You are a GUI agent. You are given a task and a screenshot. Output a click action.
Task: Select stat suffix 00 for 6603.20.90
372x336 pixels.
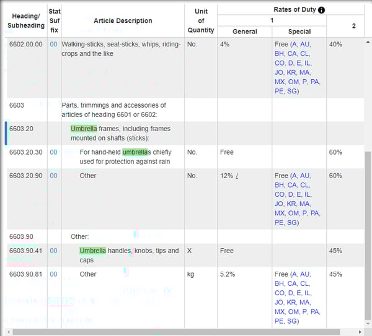point(53,176)
